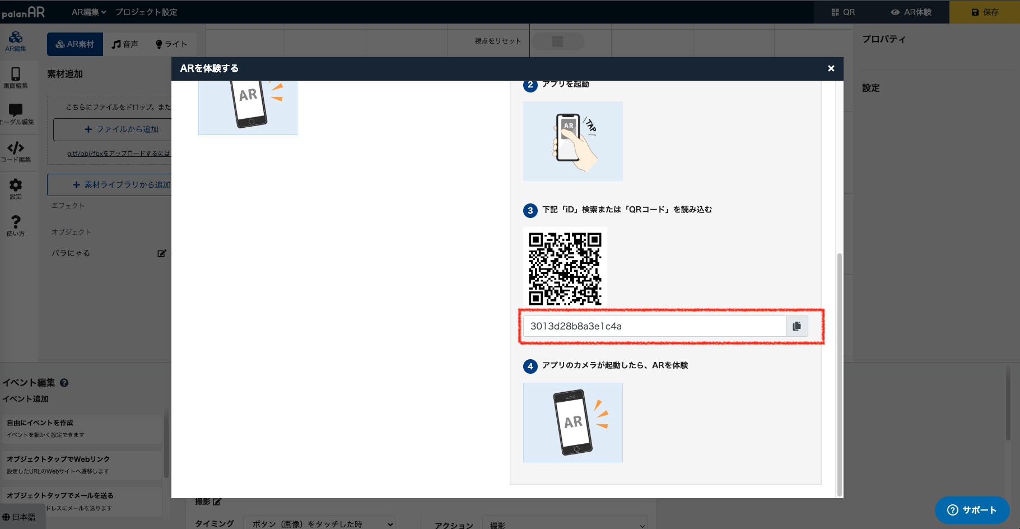Open the 画面編集 phone icon panel
1020x529 pixels.
point(16,78)
